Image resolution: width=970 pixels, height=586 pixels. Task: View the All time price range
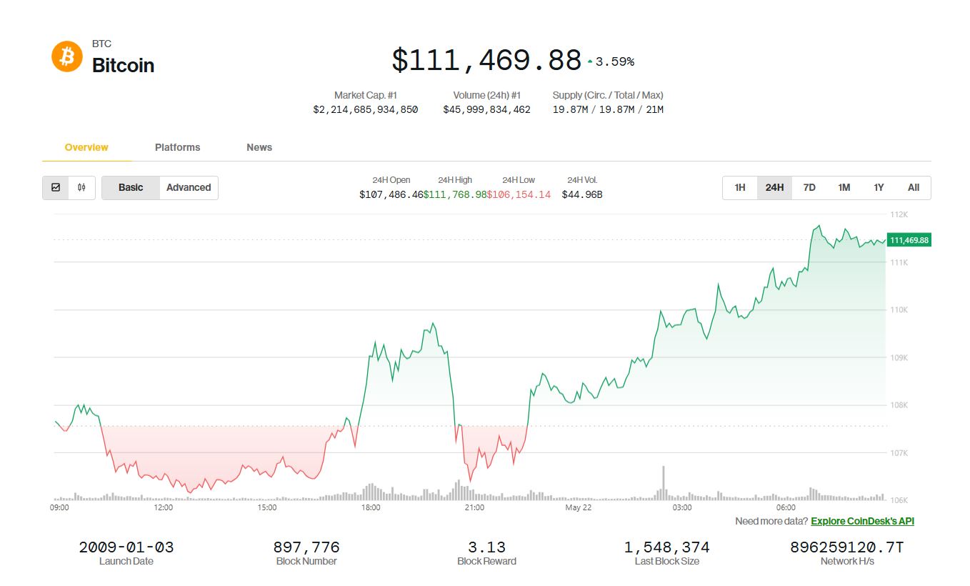tap(914, 188)
